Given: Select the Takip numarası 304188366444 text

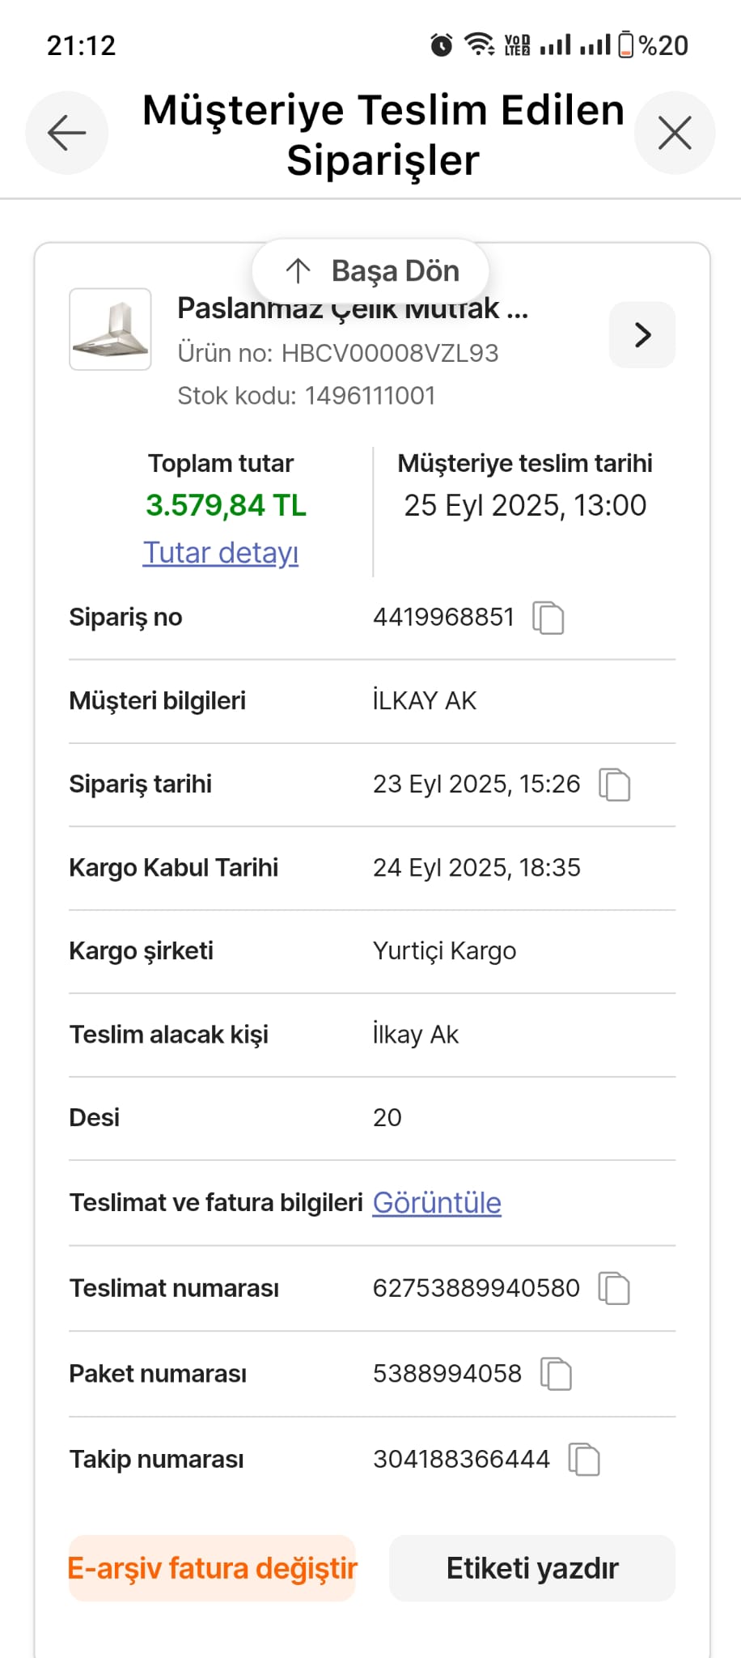Looking at the screenshot, I should [x=461, y=1459].
